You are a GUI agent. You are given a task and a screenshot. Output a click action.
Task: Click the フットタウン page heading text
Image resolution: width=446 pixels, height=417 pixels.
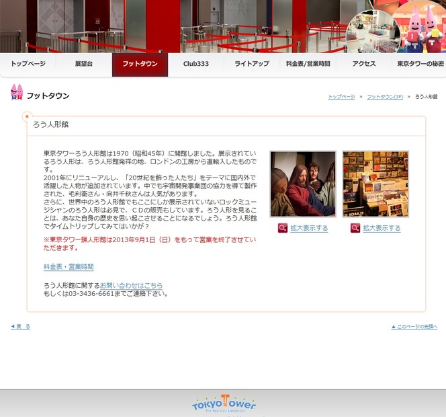[x=48, y=96]
